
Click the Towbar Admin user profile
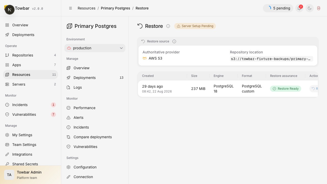pos(30,175)
